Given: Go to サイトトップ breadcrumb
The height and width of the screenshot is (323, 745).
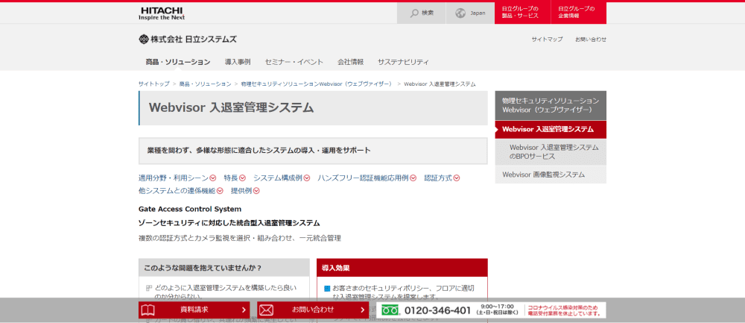Looking at the screenshot, I should coord(154,84).
